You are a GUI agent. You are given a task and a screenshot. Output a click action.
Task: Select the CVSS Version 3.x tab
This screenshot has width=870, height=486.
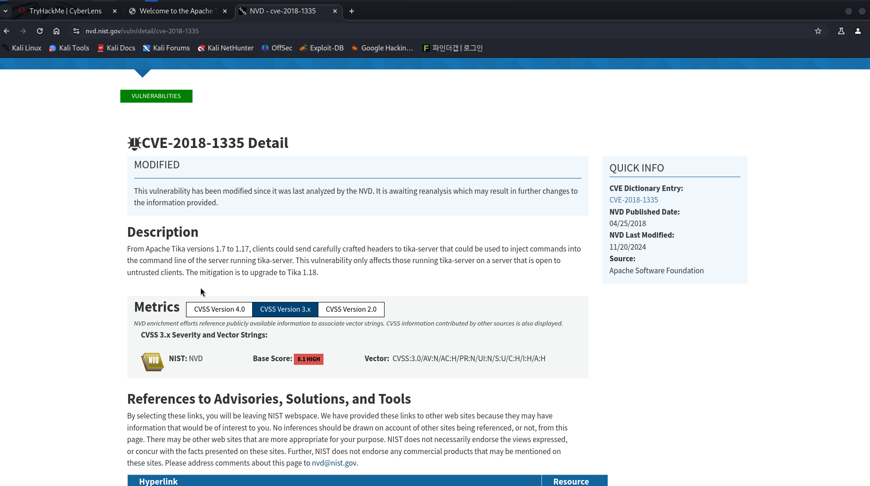click(x=285, y=309)
